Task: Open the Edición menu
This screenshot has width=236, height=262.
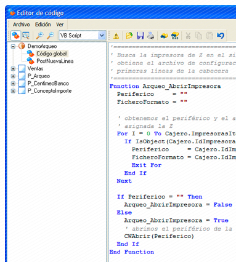Action: (x=43, y=25)
